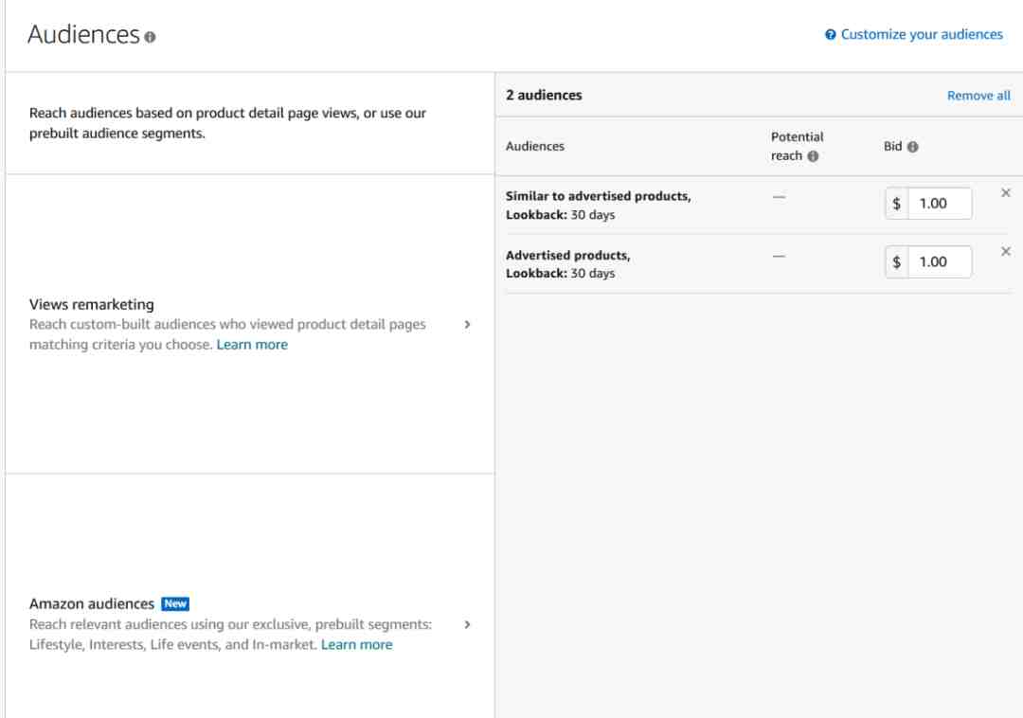Click the question mark icon near Customize your audiences
This screenshot has height=718, width=1023.
pos(831,35)
